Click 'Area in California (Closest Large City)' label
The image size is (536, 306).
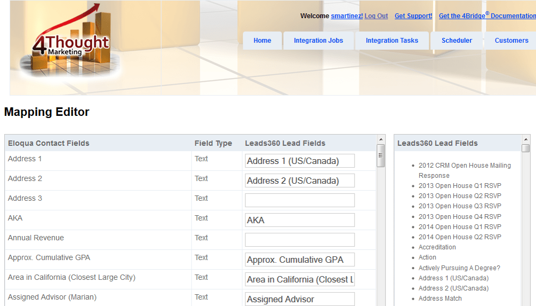click(x=72, y=278)
